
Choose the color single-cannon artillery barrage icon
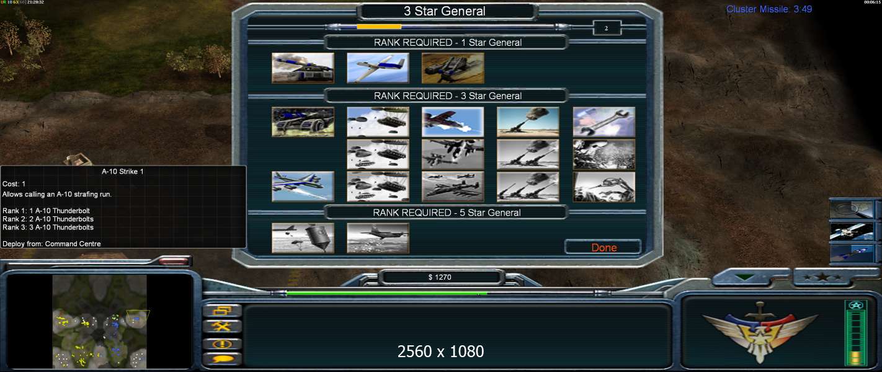tap(528, 122)
